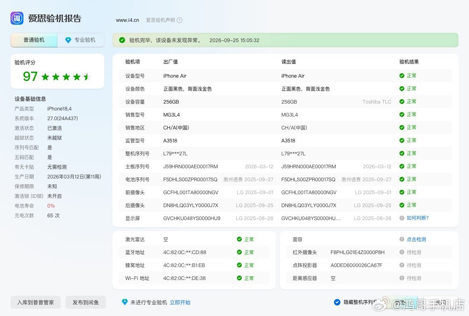469x316 pixels.
Task: Click the 出厂值 front camera serial GCFHL001TA80000NGV
Action: click(191, 193)
